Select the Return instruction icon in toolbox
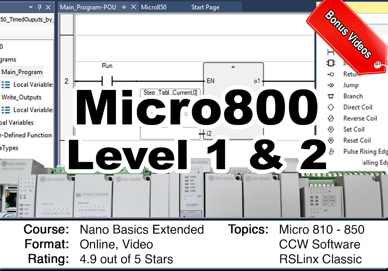This screenshot has width=388, height=271. (x=331, y=74)
